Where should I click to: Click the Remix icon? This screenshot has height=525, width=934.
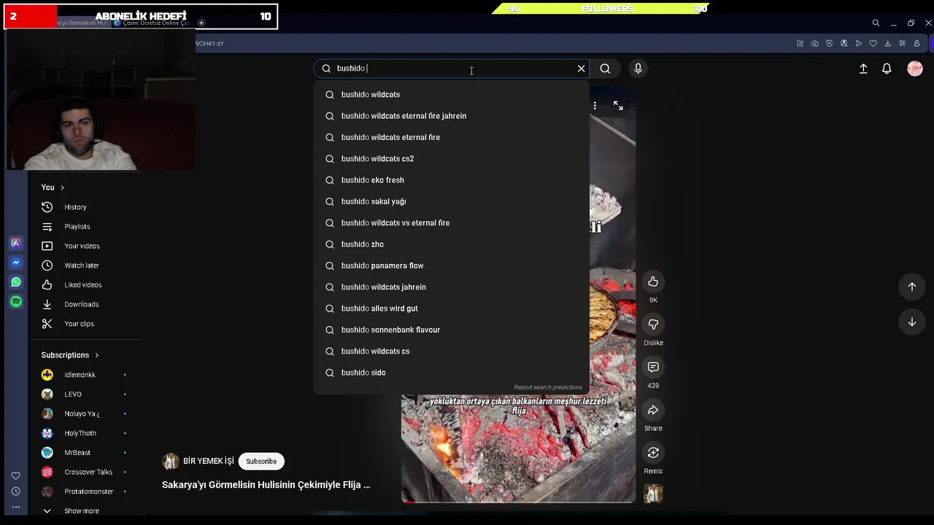point(653,453)
